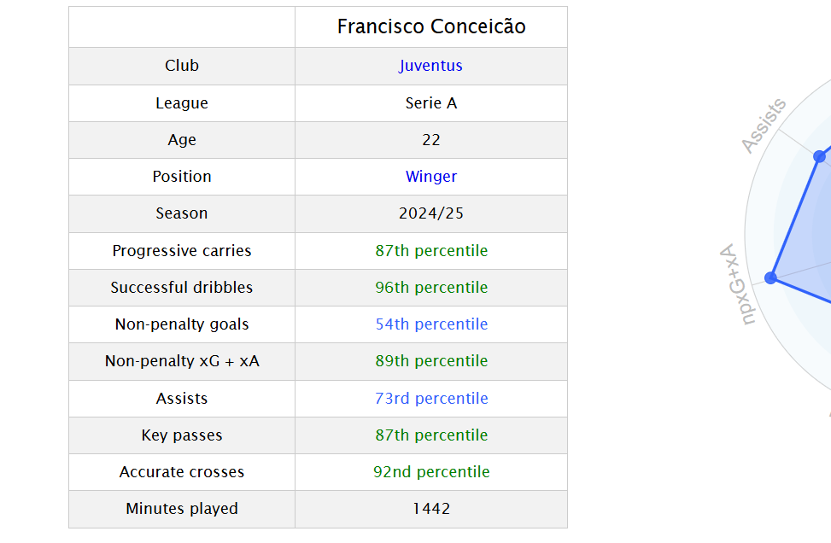
Task: Click the 1442 minutes played value
Action: 430,509
